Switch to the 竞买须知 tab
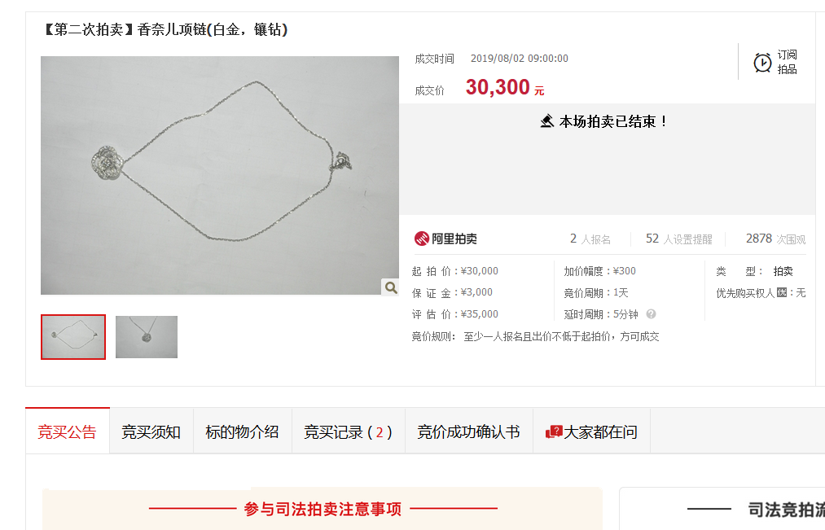 (151, 431)
